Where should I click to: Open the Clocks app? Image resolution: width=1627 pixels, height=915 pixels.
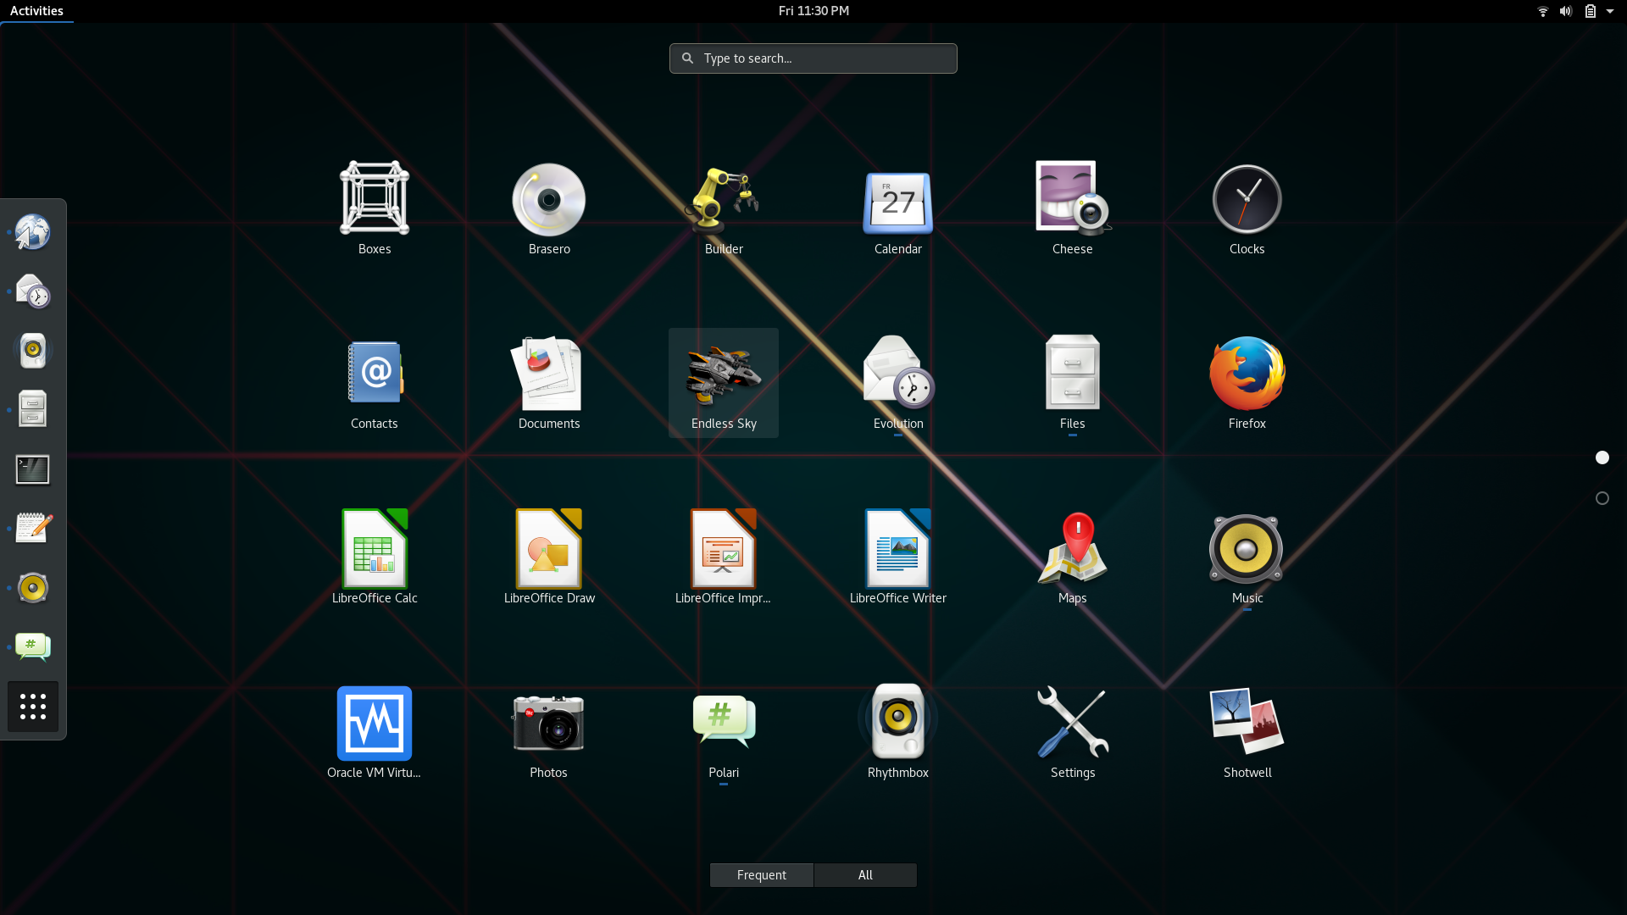pos(1247,208)
